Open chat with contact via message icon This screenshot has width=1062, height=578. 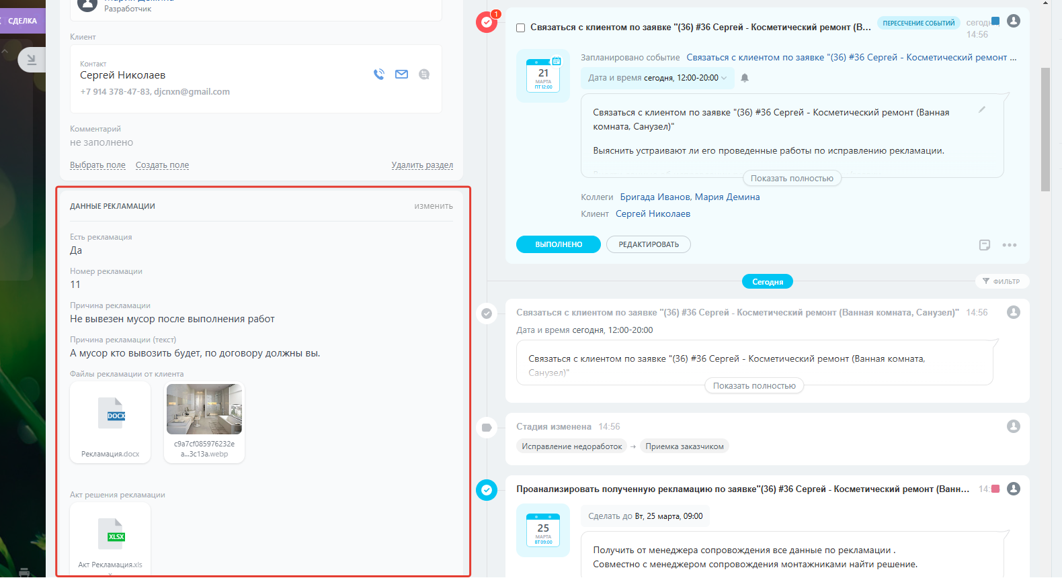424,75
